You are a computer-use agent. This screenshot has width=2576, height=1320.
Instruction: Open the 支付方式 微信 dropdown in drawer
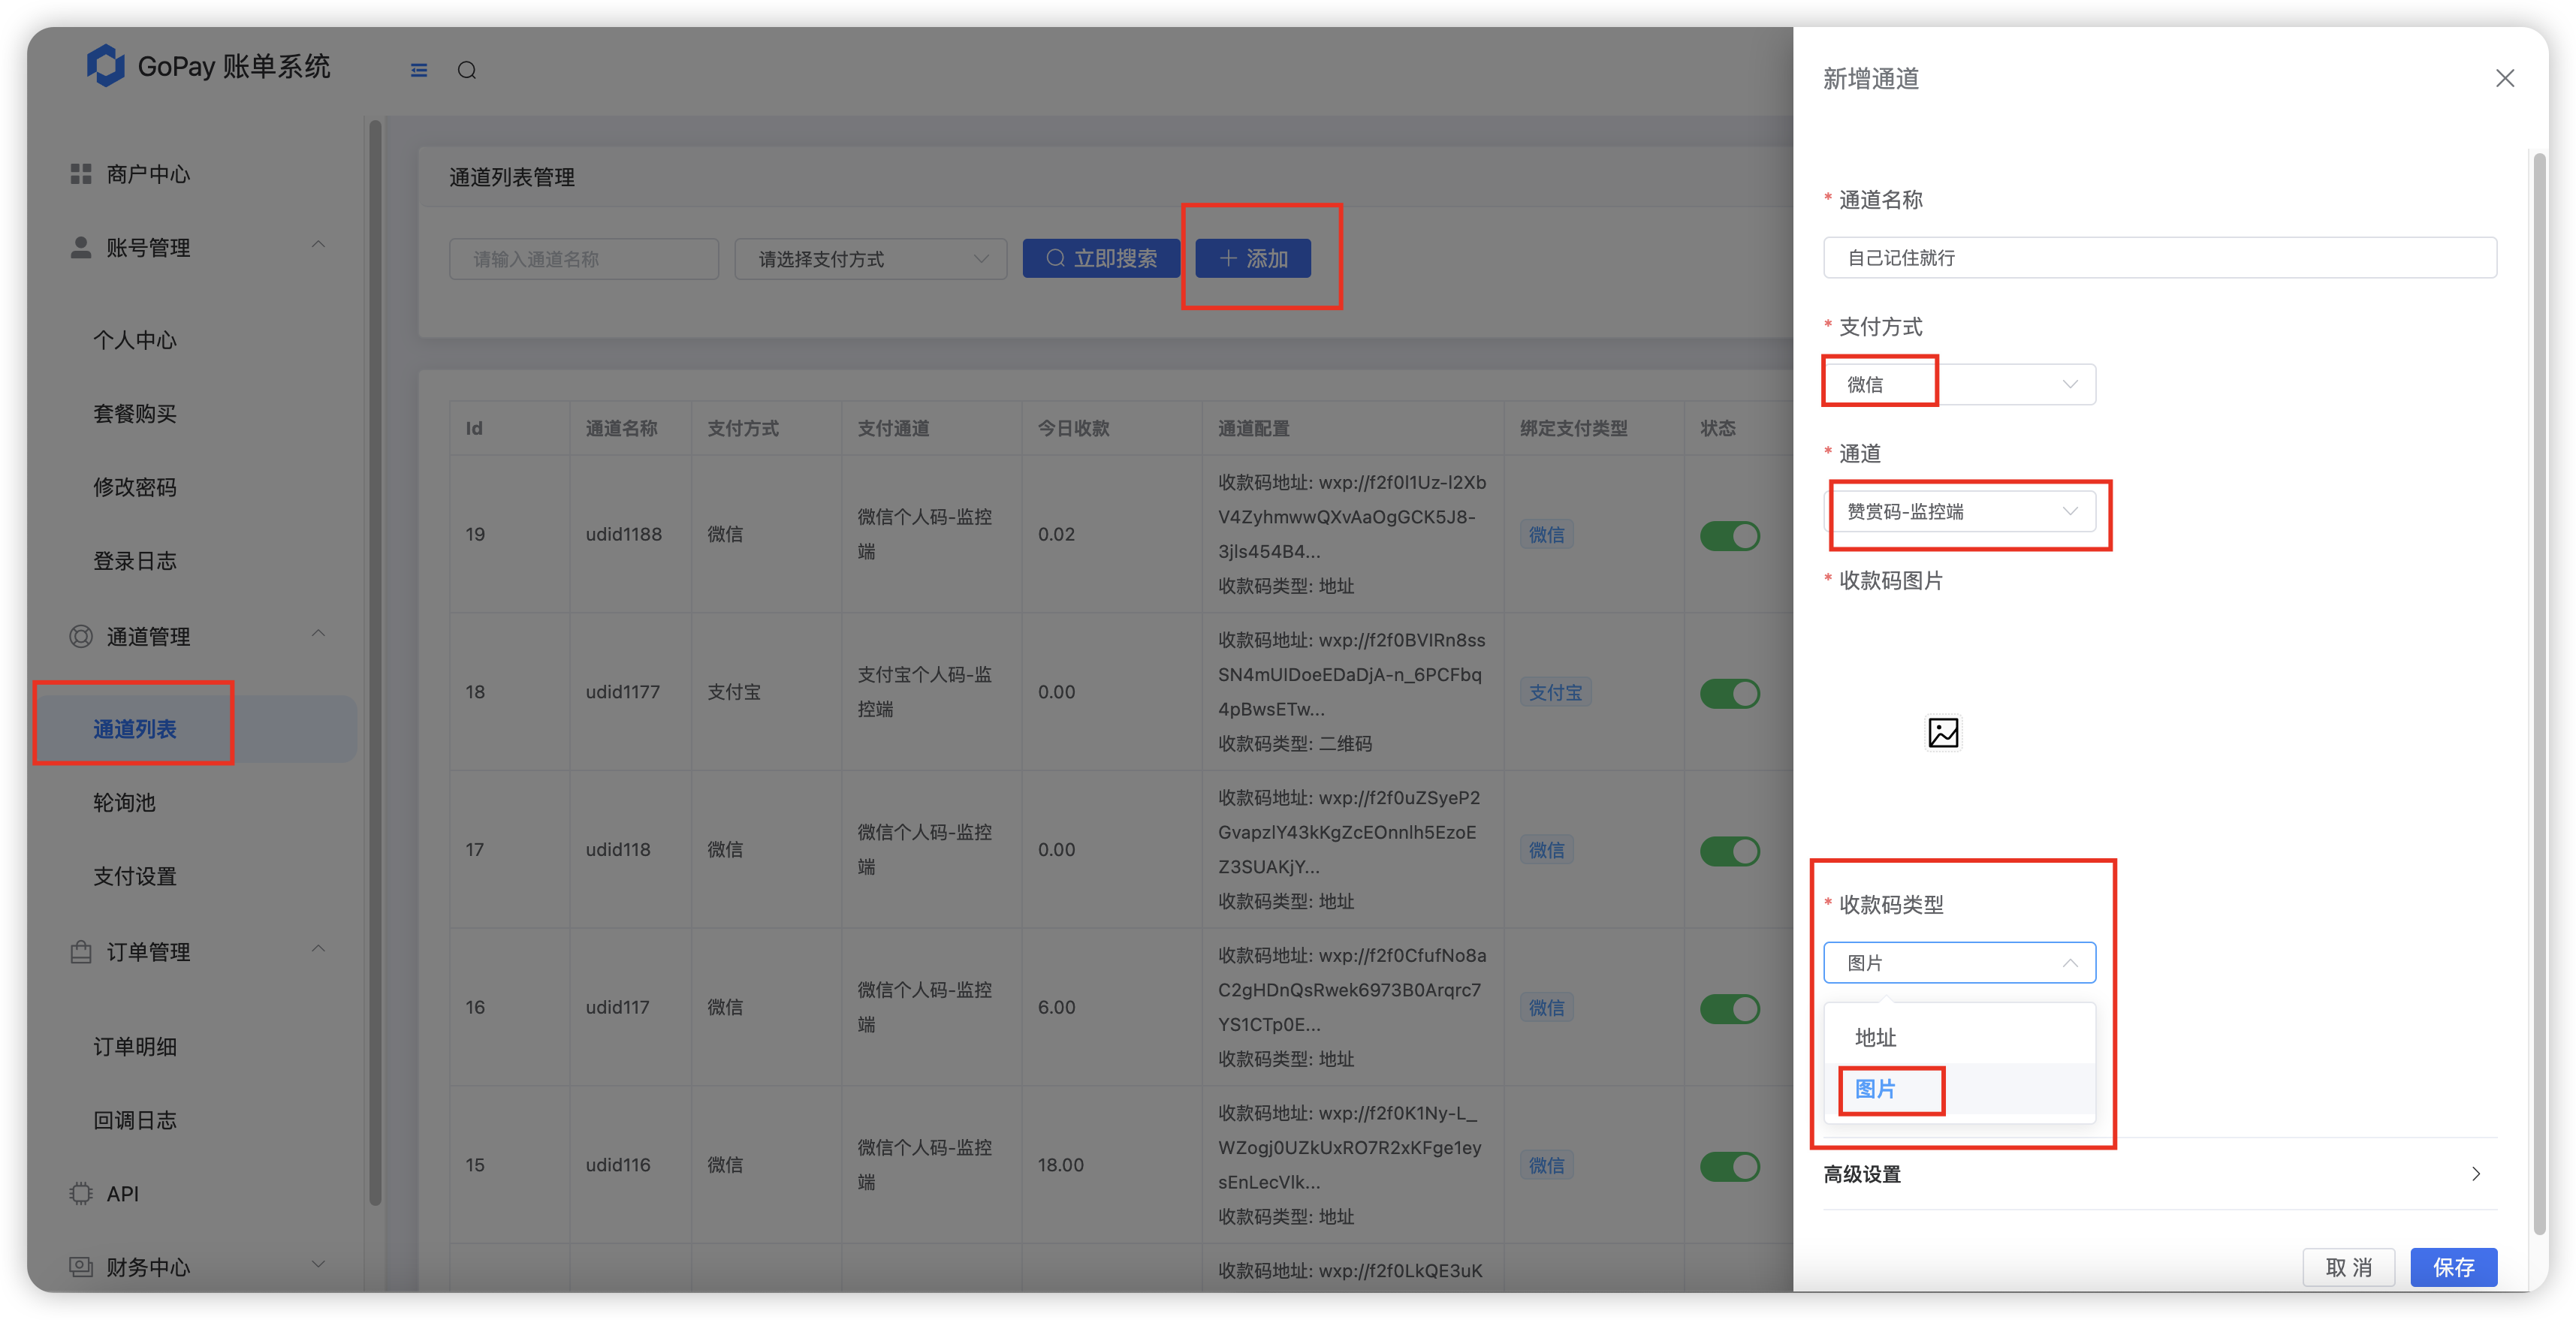pyautogui.click(x=1959, y=384)
